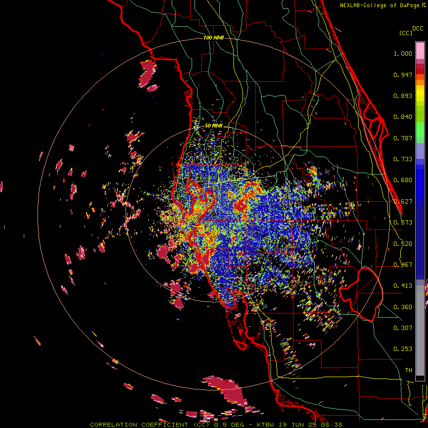Click the 0.893 scale value
Screen dimensions: 428x428
[403, 96]
